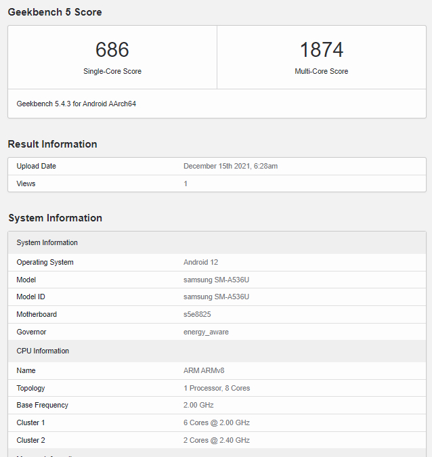This screenshot has height=457, width=432.
Task: Select the 2.00 GHz base frequency value
Action: 198,405
